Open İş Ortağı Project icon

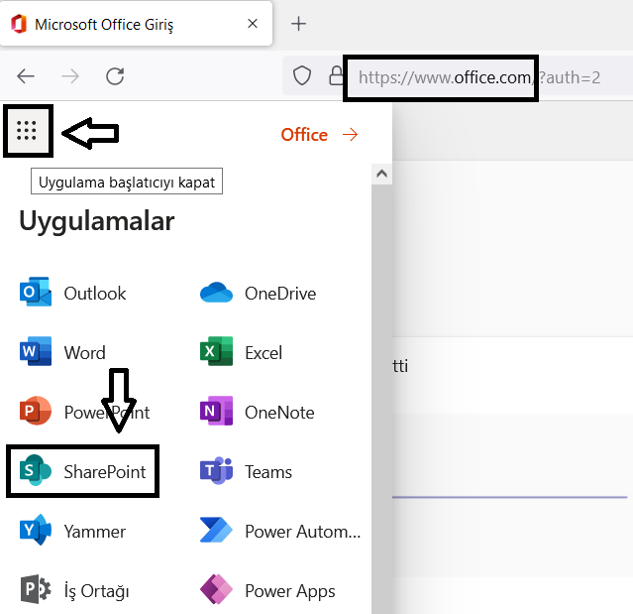[x=36, y=589]
